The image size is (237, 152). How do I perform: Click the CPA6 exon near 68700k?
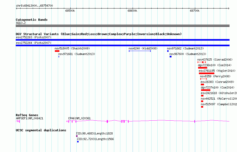pos(195,121)
